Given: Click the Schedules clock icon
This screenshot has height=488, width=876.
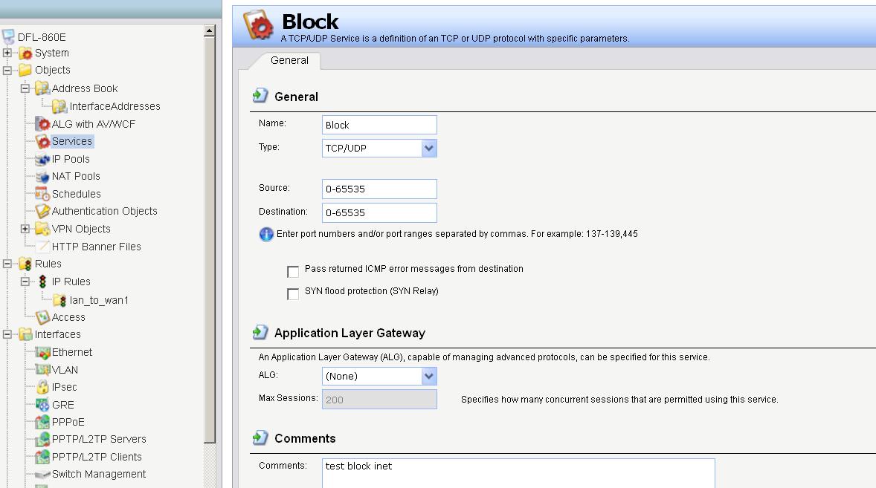Looking at the screenshot, I should coord(42,194).
